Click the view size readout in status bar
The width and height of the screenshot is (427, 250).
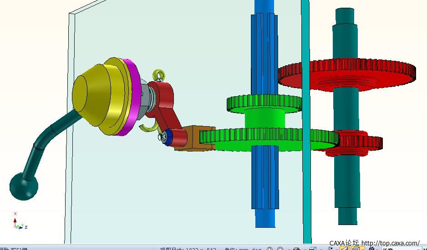[x=187, y=248]
